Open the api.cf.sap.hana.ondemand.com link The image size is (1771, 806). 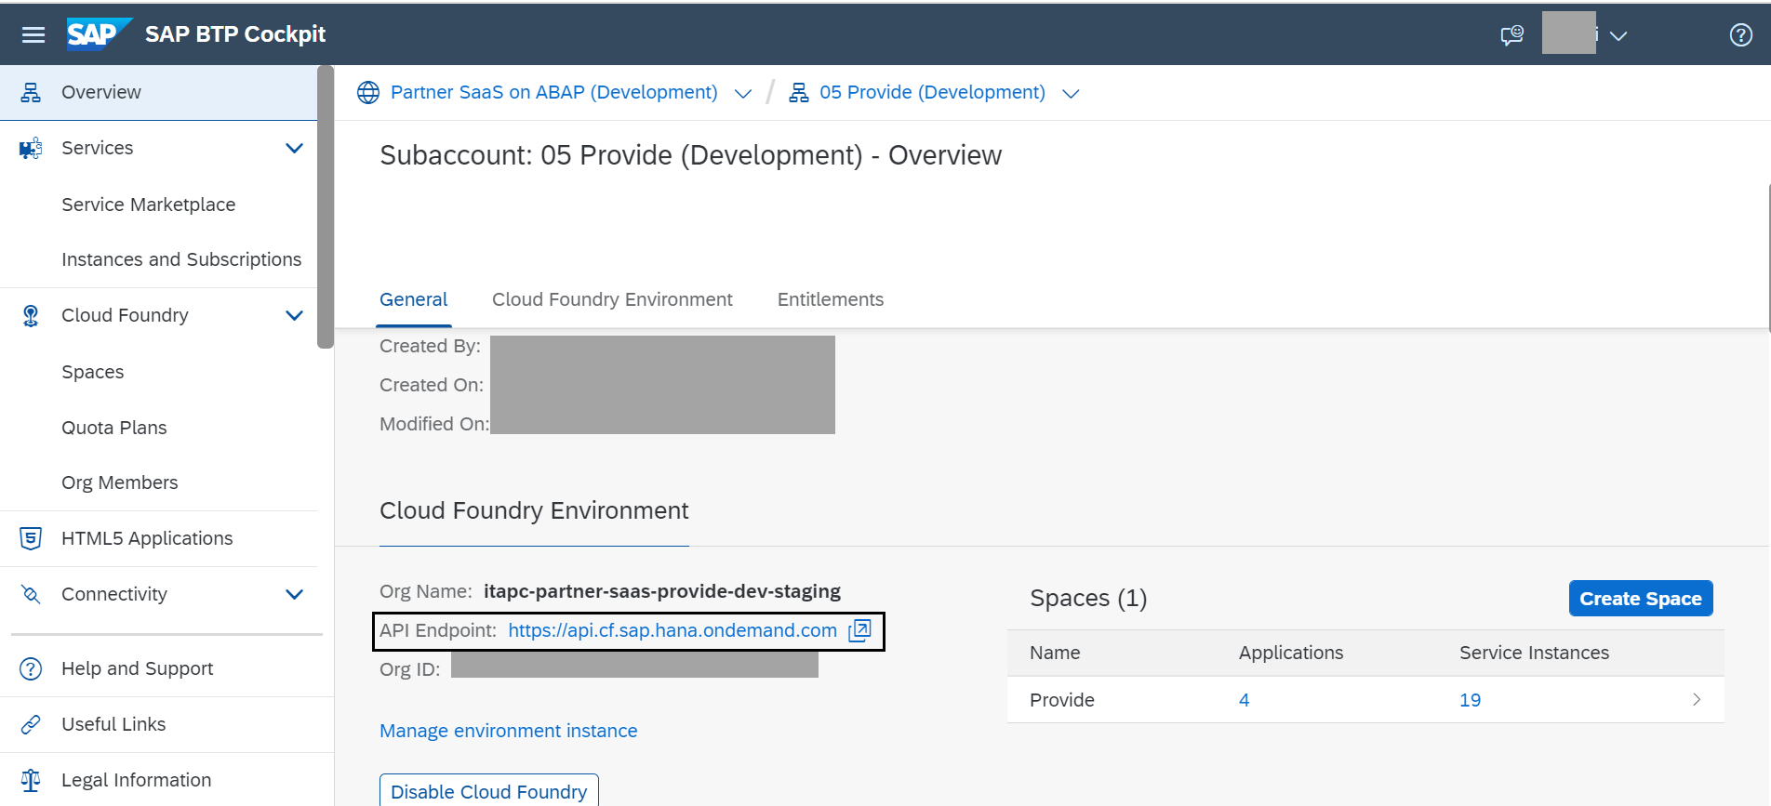tap(672, 630)
